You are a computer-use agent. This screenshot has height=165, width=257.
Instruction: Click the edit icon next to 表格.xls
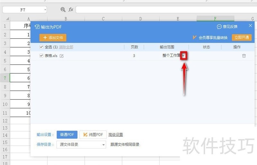coord(61,56)
